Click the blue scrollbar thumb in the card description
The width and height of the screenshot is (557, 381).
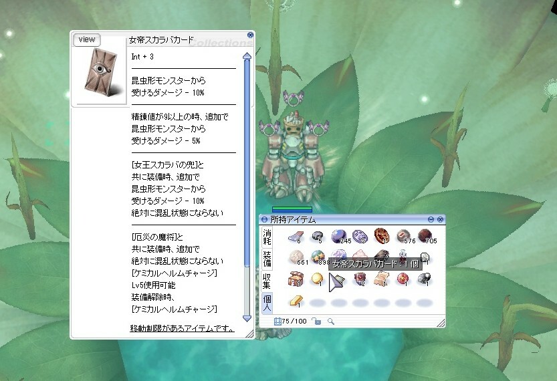pyautogui.click(x=247, y=163)
